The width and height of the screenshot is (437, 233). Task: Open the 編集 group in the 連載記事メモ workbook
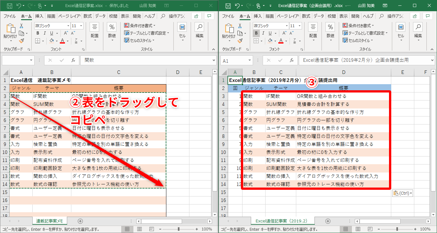200,33
